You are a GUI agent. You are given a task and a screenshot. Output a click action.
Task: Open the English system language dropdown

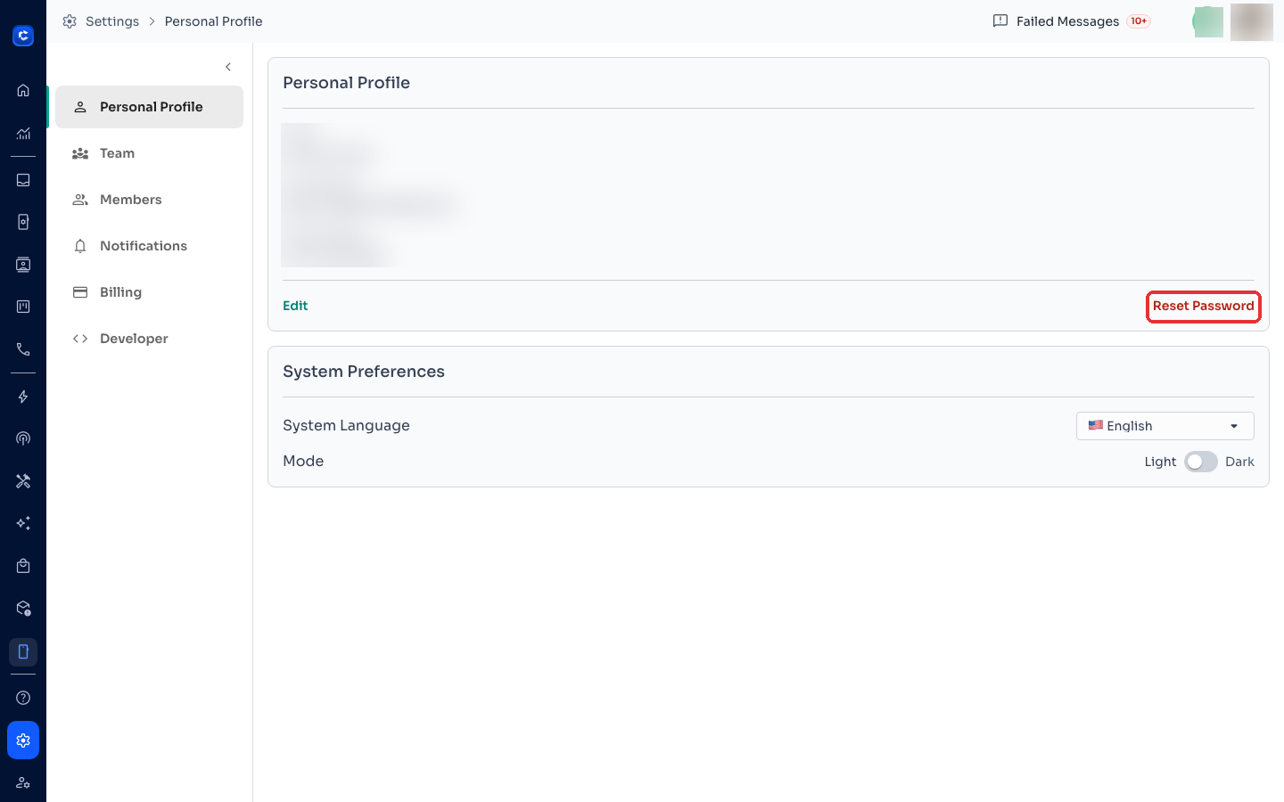click(1165, 426)
